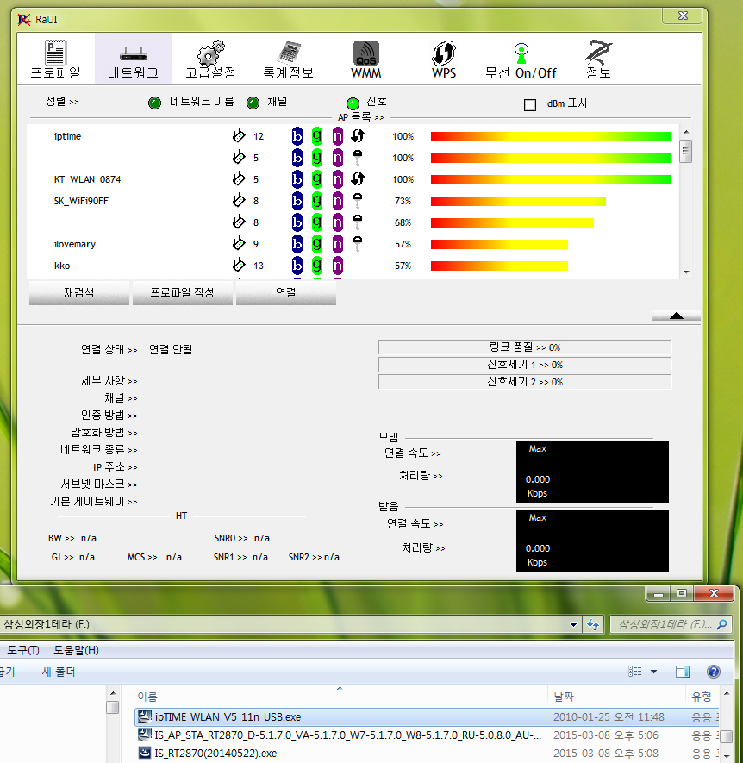Click security key icon in SK_WiFi90FF row
This screenshot has height=763, width=743.
click(x=358, y=201)
